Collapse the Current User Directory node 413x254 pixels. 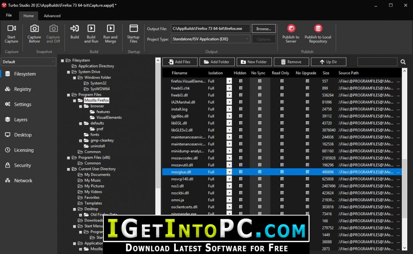[68, 169]
